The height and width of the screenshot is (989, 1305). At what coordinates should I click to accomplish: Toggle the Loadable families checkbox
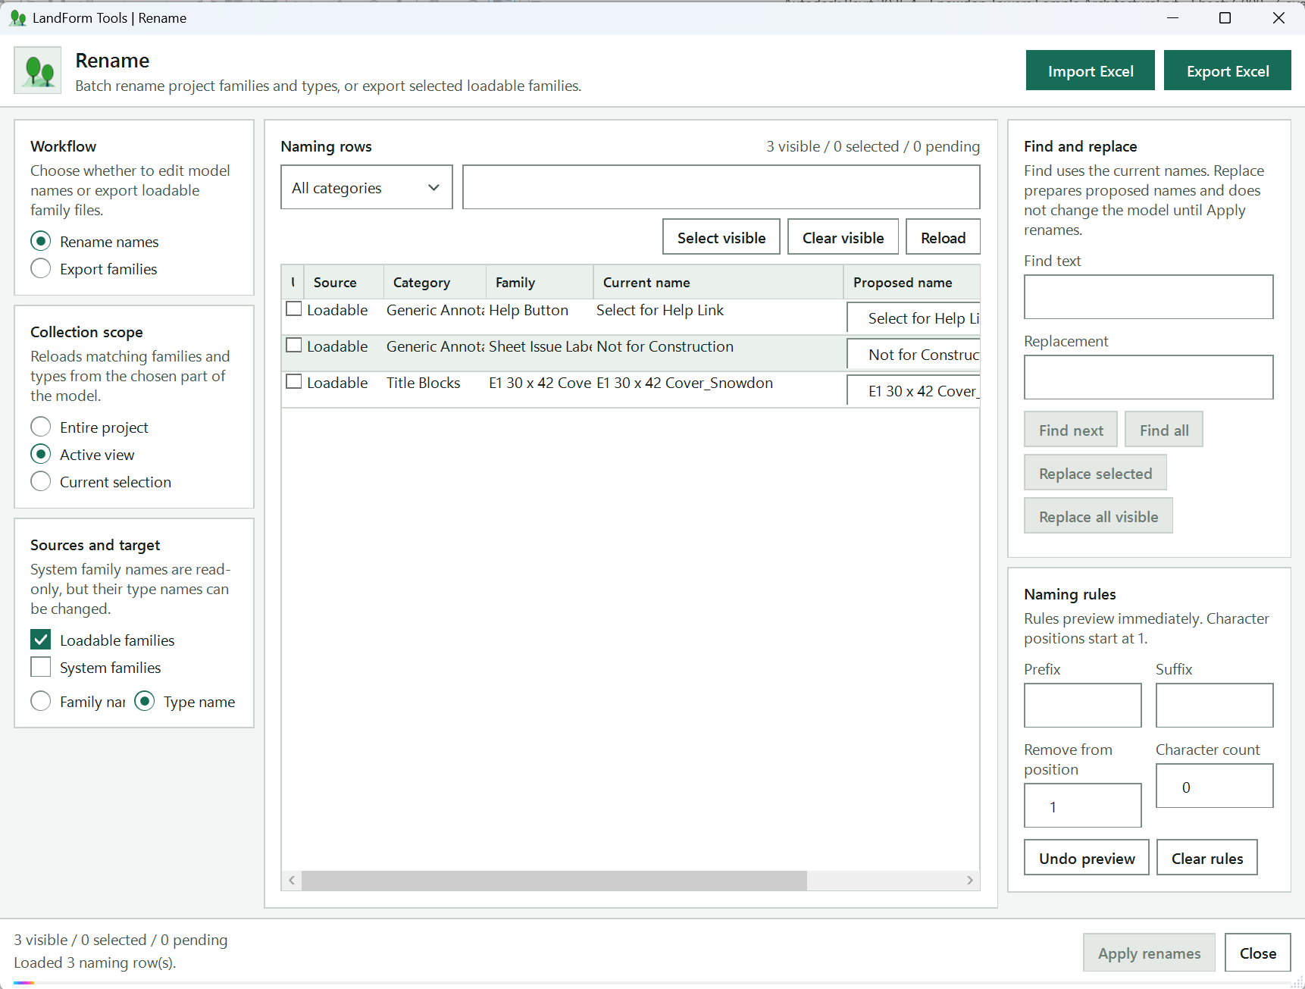[41, 640]
